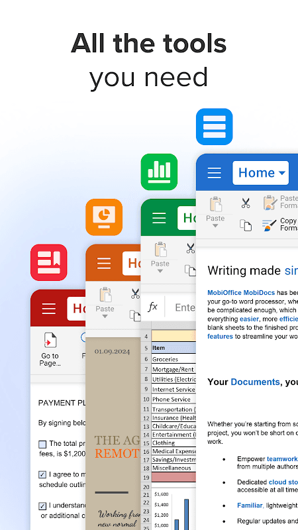Click Paste clipboard icon in Slides window

[x=105, y=295]
